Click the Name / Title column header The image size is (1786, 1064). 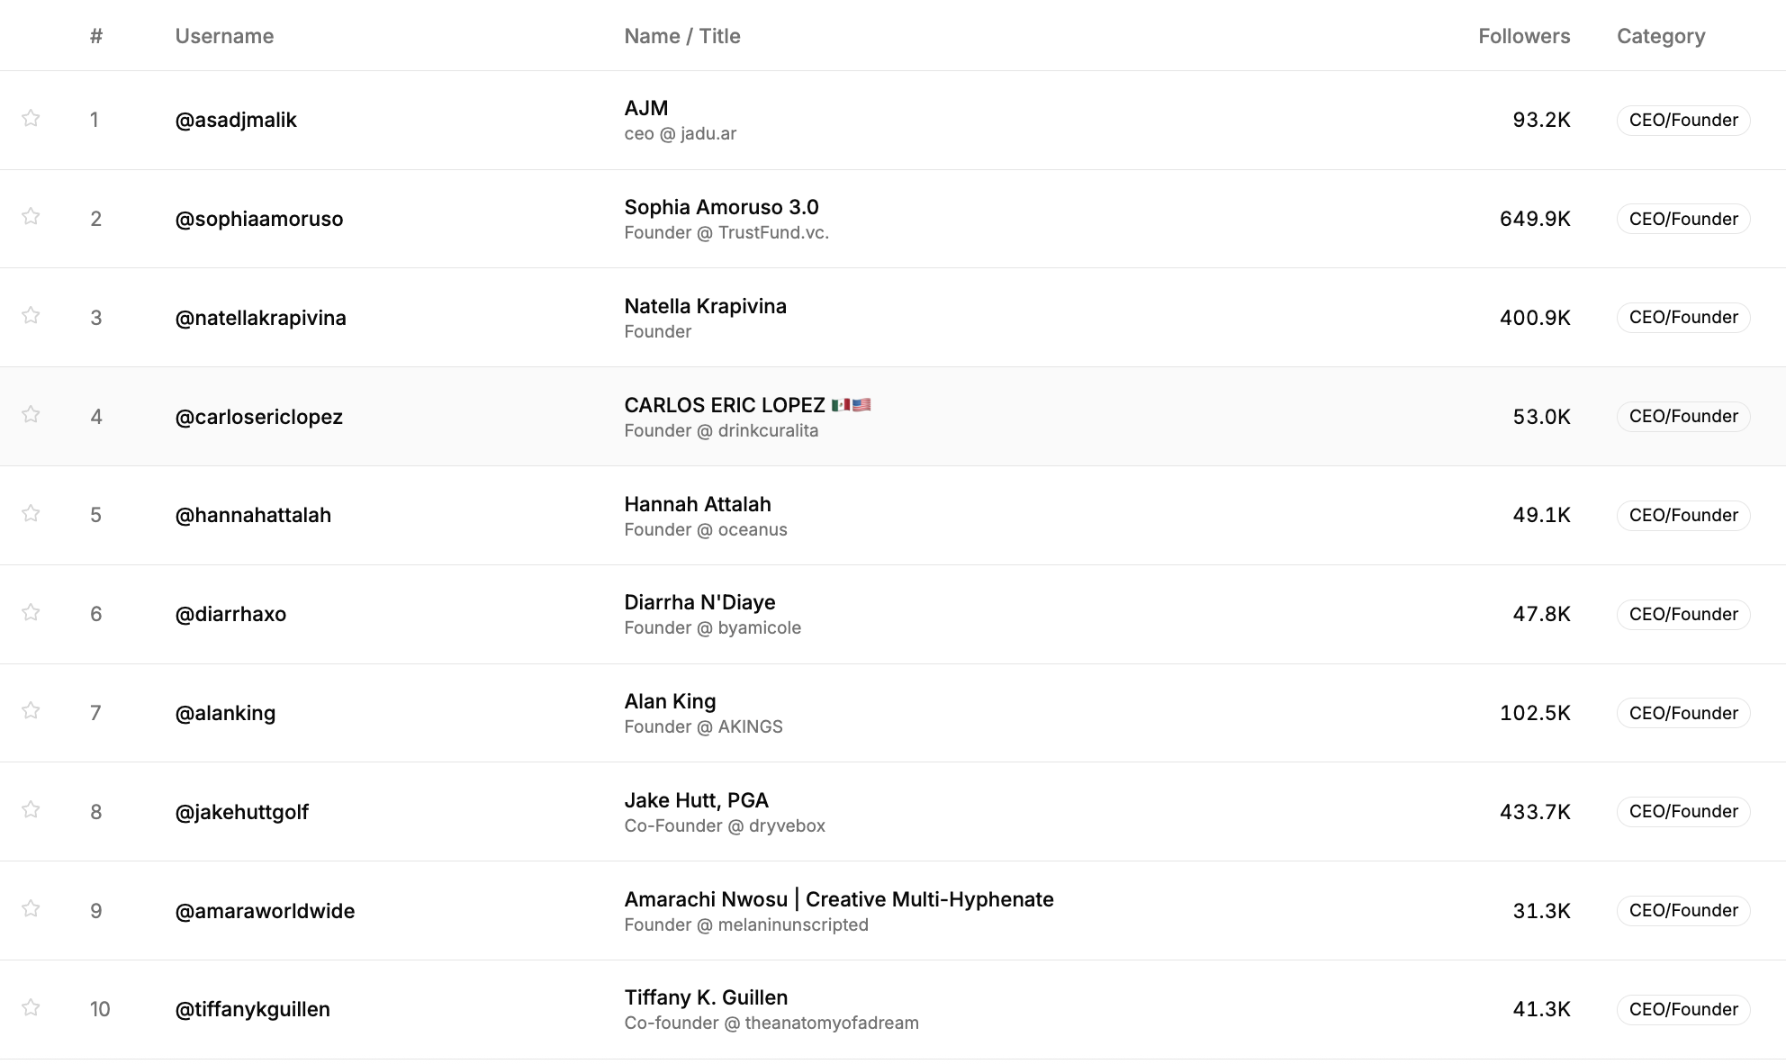pyautogui.click(x=681, y=36)
